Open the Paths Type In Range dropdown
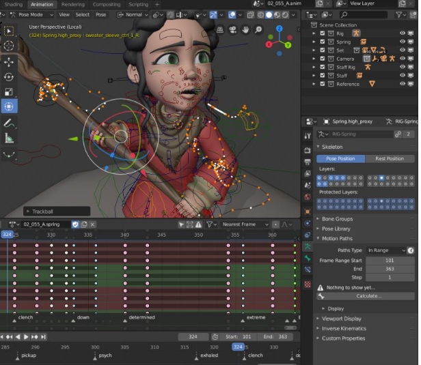421x365 pixels. tap(386, 250)
